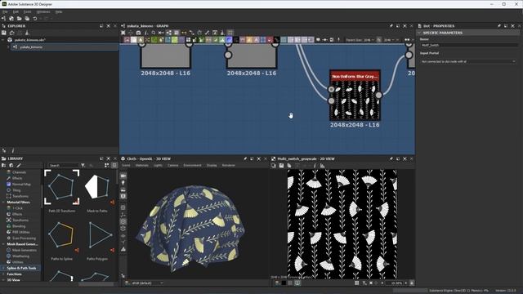Pin the 3D View panel

click(x=245, y=158)
